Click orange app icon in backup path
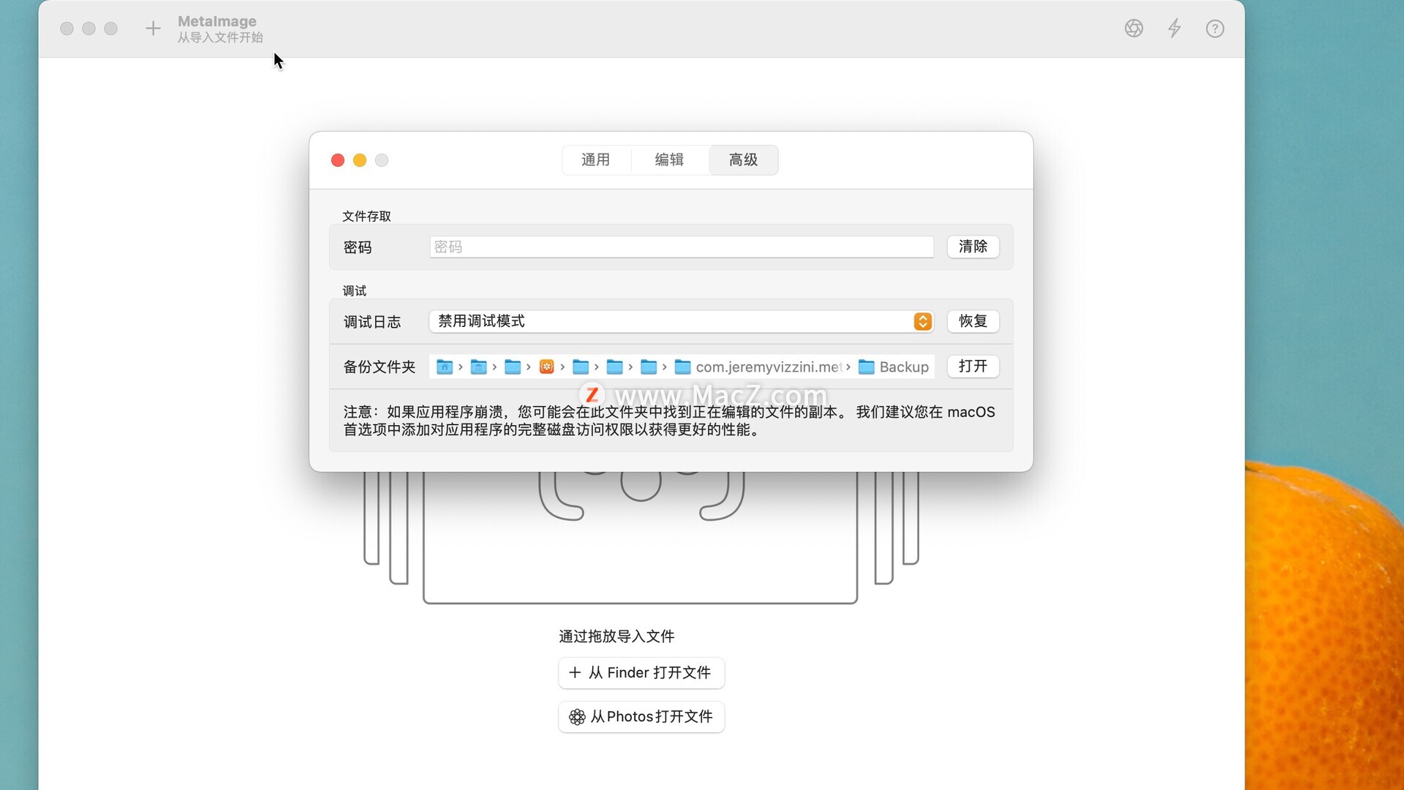Viewport: 1404px width, 790px height. pos(546,366)
